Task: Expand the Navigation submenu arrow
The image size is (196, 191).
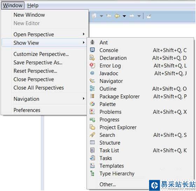Action: [84, 98]
